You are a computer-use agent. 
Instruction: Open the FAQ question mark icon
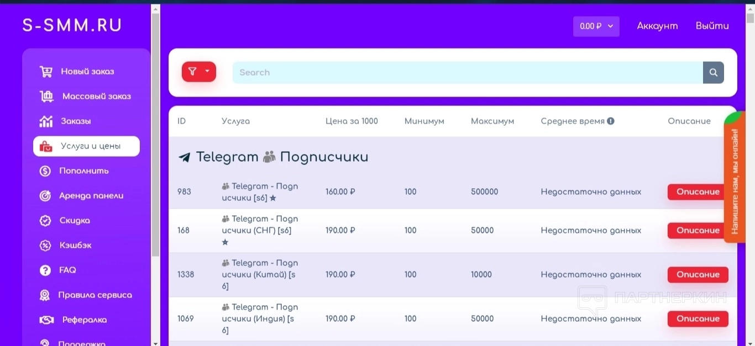pos(45,270)
